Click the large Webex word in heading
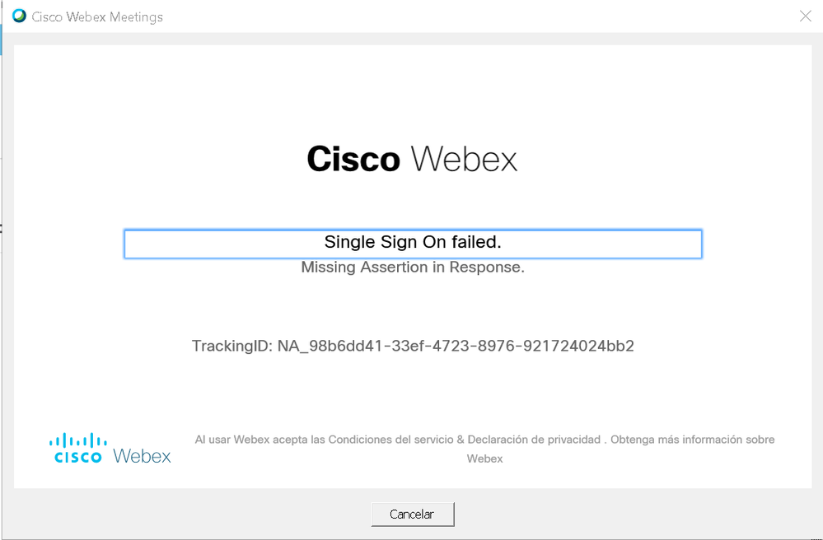Screen dimensions: 823x540 tap(464, 159)
